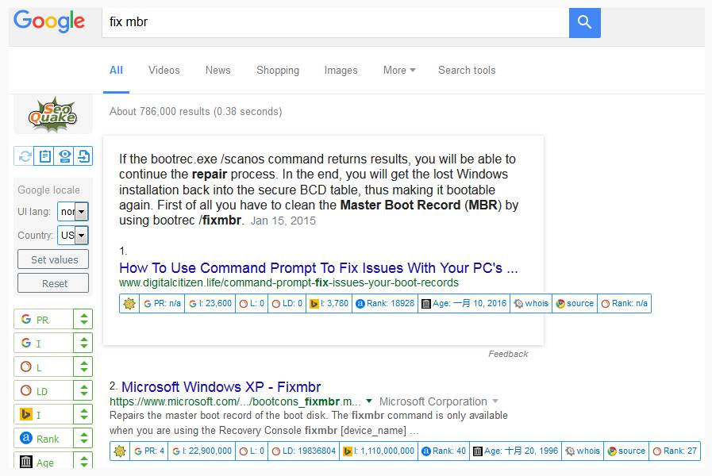Viewport: 712px width, 476px height.
Task: Toggle sort arrows for Bing I parameter
Action: (x=83, y=414)
